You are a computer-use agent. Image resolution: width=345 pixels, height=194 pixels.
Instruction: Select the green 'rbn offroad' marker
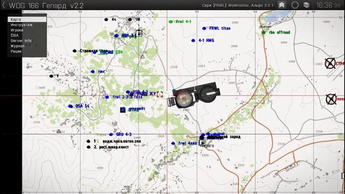264,32
